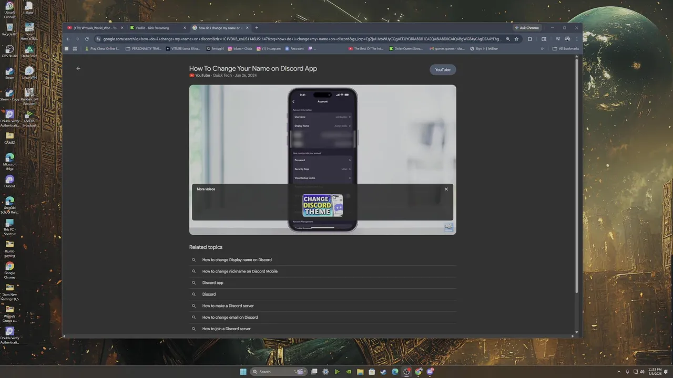Open the Change Discord Theme video thumbnail
This screenshot has width=673, height=378.
322,205
